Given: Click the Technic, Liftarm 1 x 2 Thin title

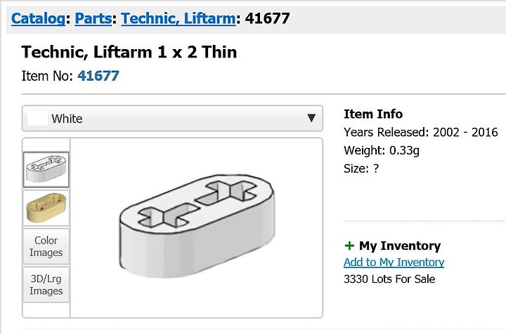Looking at the screenshot, I should [x=129, y=52].
